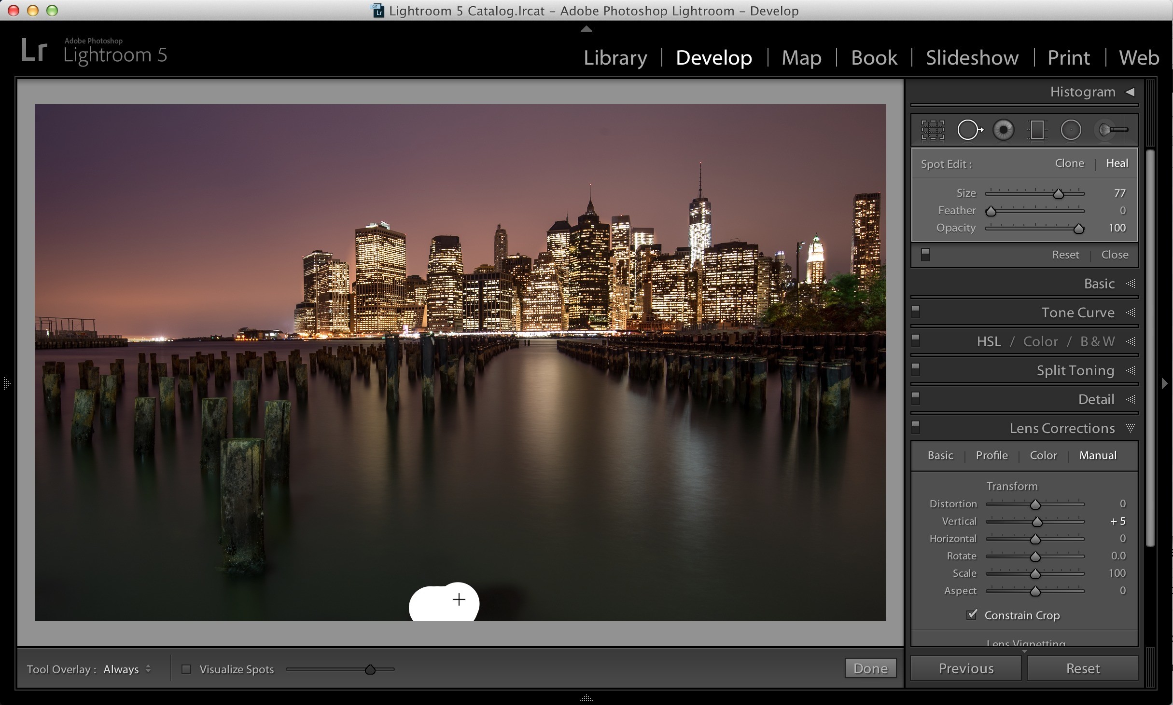The image size is (1173, 705).
Task: Click the Done button
Action: pyautogui.click(x=870, y=668)
